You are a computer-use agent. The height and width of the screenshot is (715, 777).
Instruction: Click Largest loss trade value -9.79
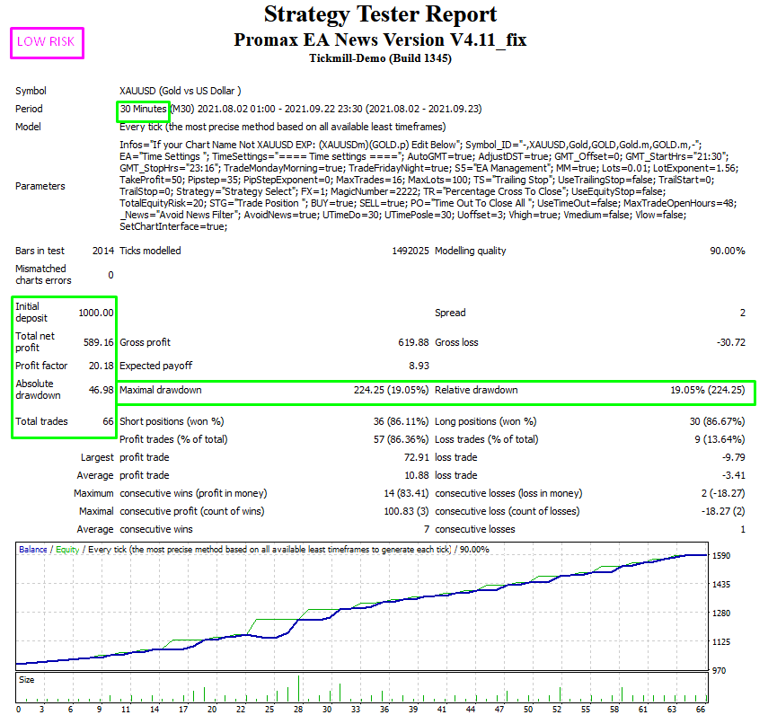point(734,458)
